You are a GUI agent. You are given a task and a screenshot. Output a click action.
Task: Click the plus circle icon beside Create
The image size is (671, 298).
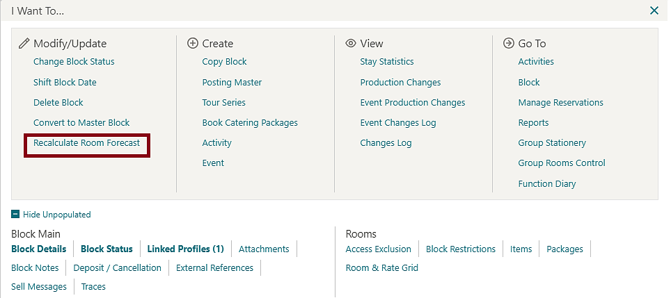coord(193,44)
